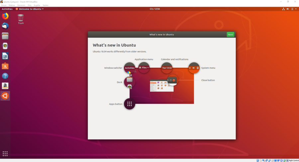Open the Makine menu in VirtualBox
The width and height of the screenshot is (299, 162).
12,5
